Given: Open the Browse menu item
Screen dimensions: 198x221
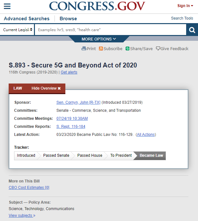Looking at the screenshot, I should [68, 19].
